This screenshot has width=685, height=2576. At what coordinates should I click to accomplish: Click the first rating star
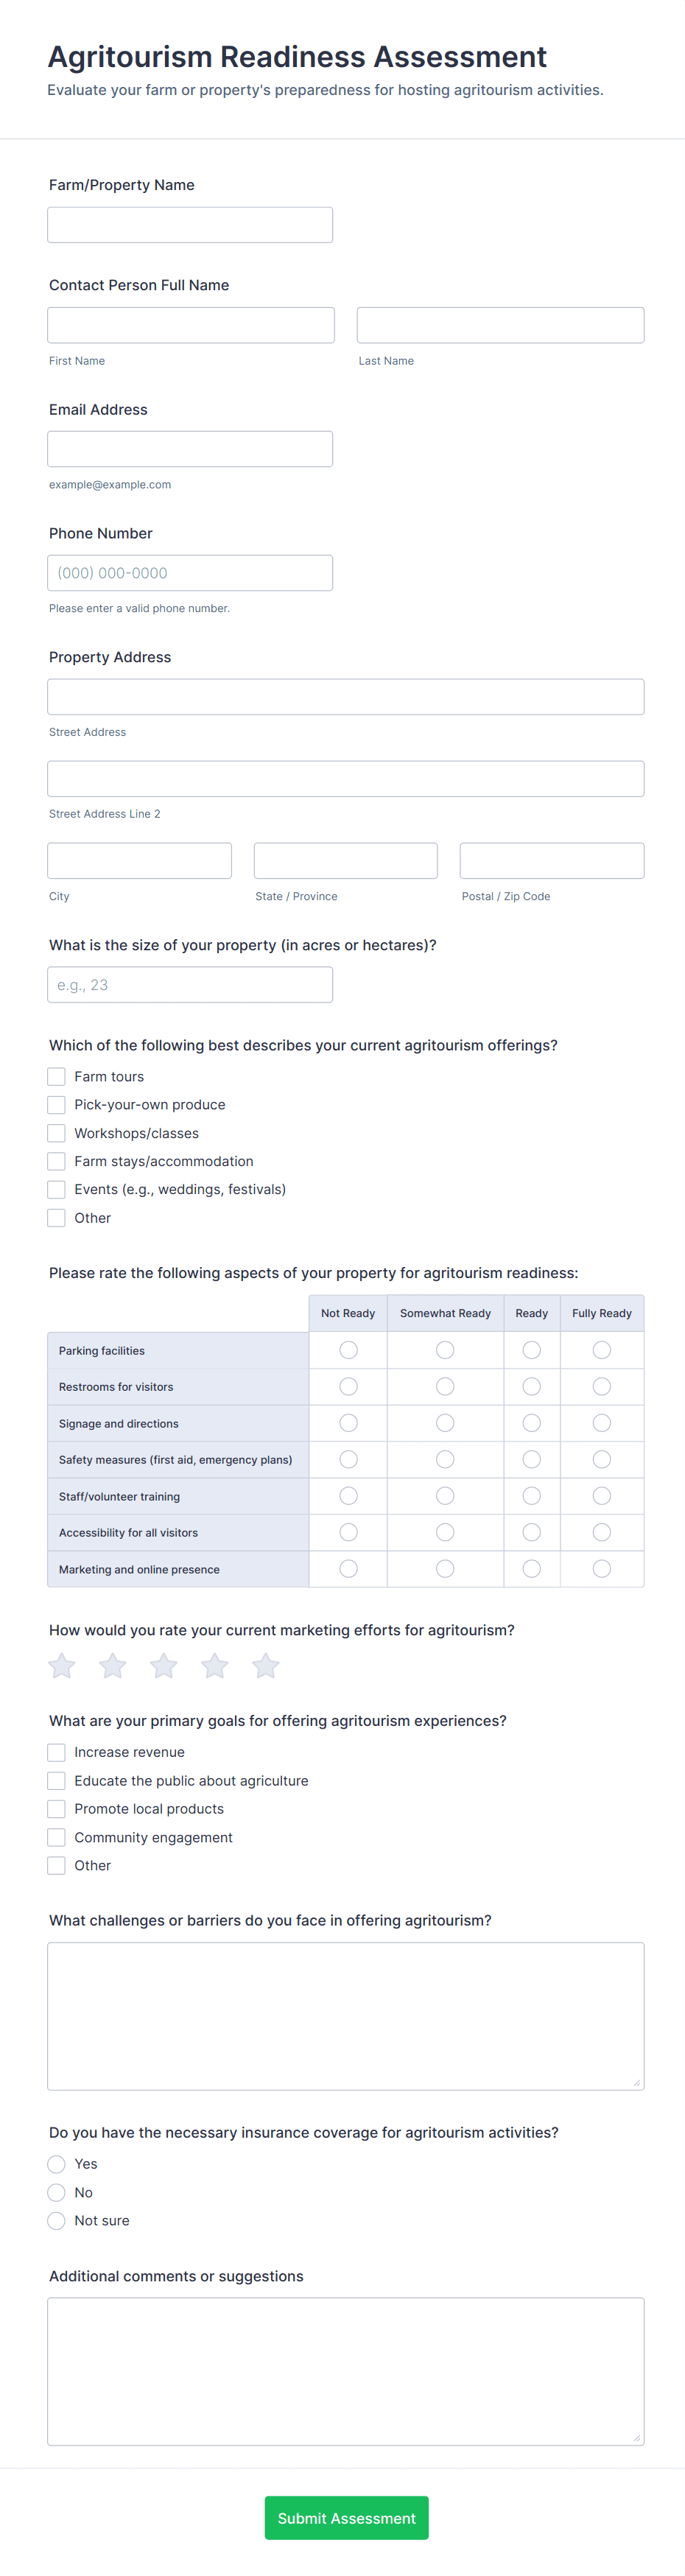tap(62, 1666)
